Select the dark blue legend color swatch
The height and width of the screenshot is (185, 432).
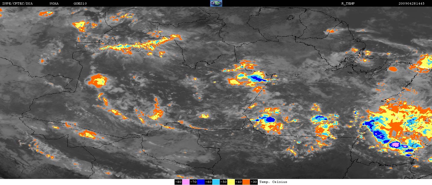201,182
